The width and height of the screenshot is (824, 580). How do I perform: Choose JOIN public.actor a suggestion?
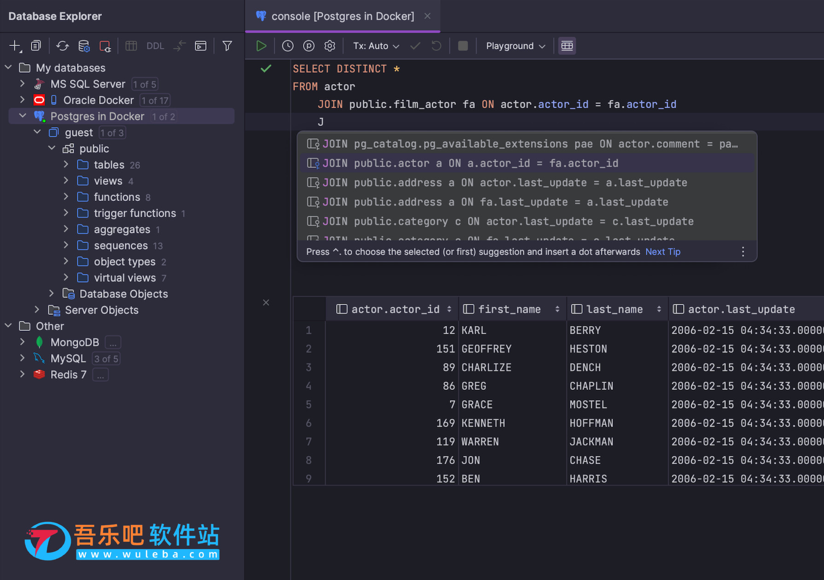527,163
